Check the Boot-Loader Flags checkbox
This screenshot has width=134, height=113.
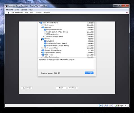pos(43,48)
